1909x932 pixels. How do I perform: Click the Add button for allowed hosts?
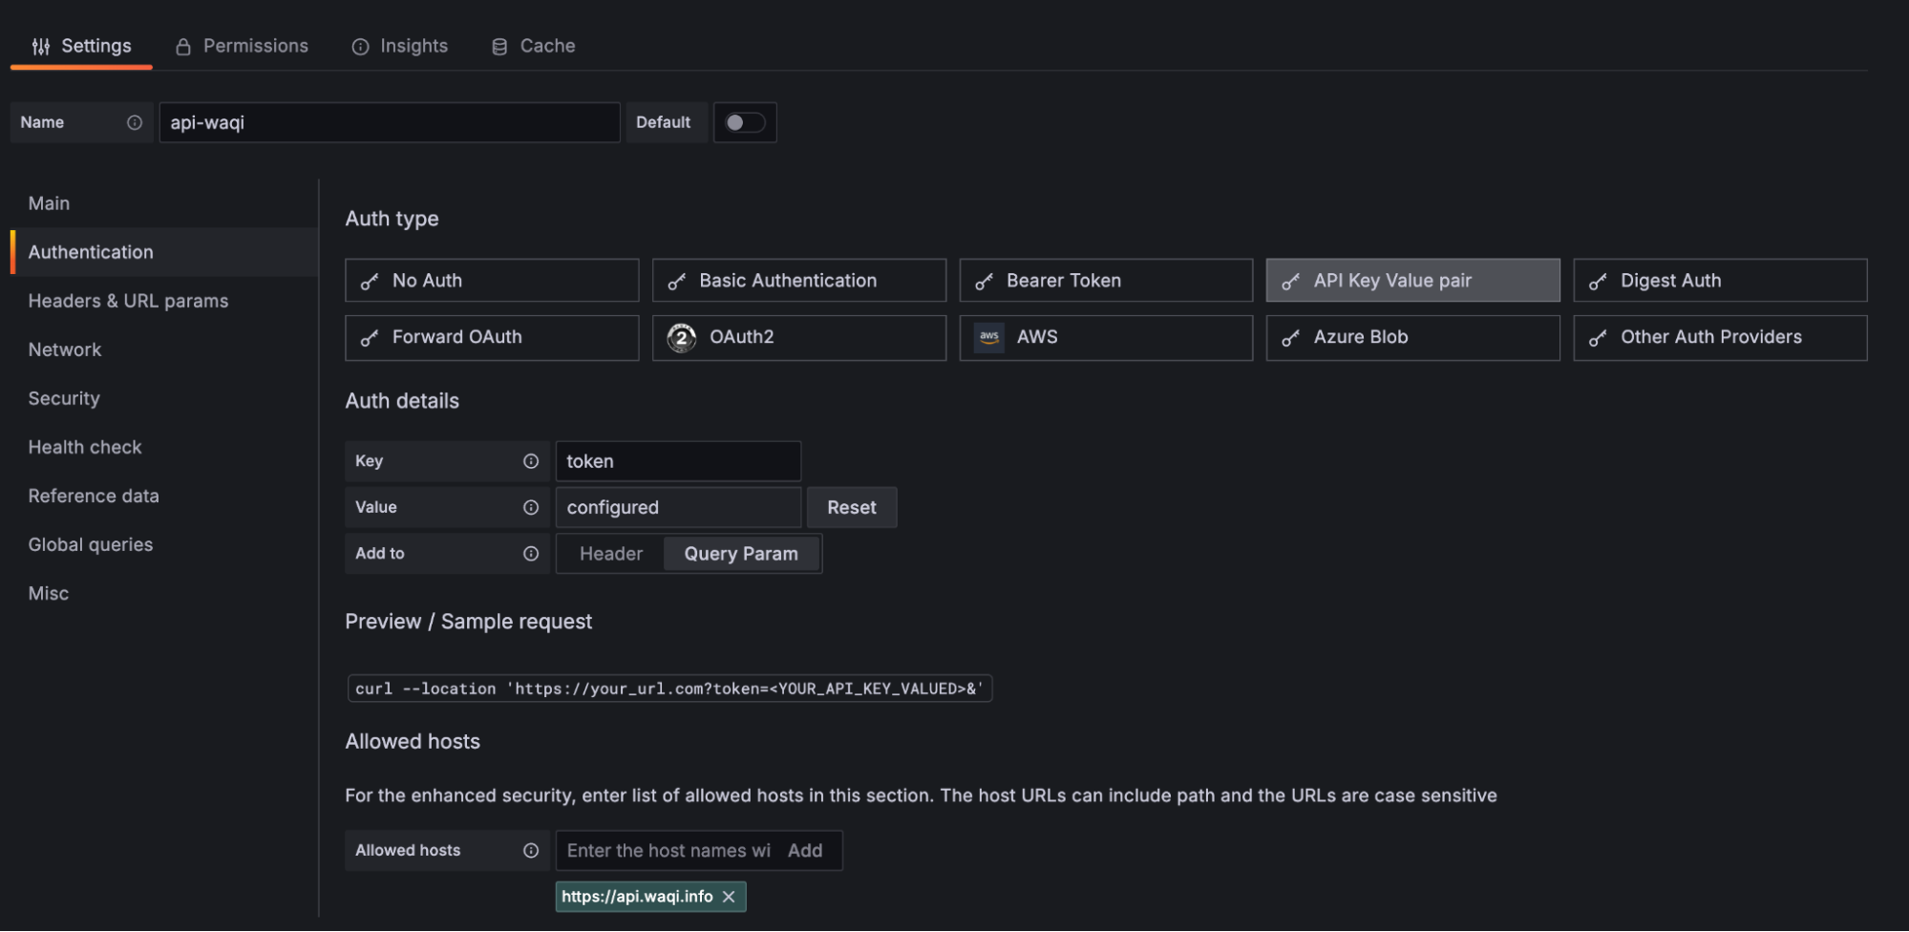[805, 850]
